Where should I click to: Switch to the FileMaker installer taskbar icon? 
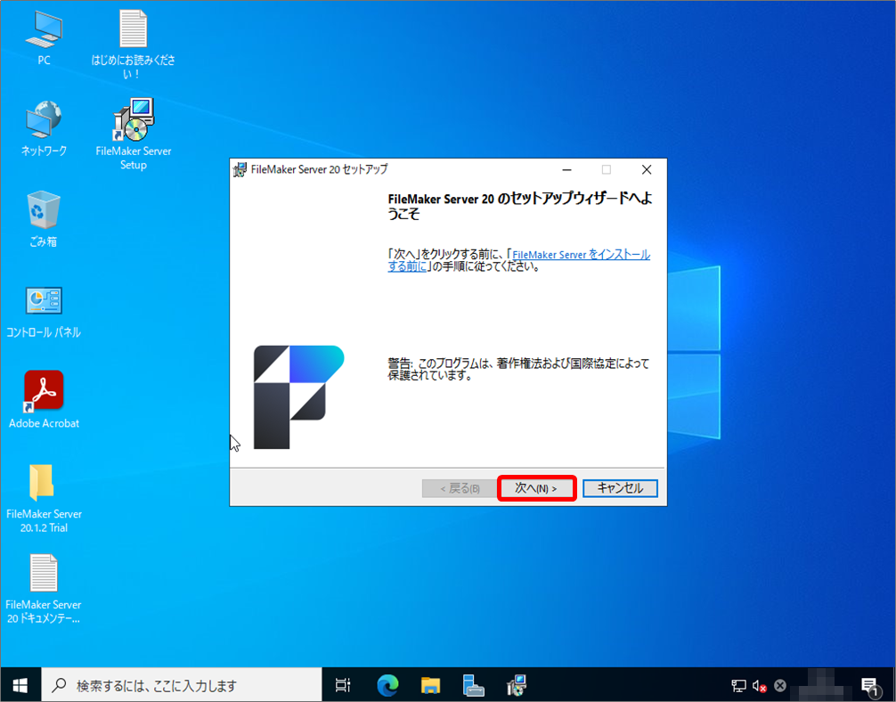516,685
